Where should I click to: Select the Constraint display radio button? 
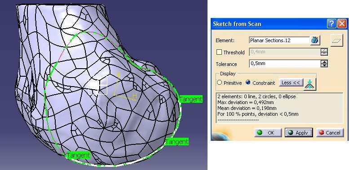coord(248,83)
